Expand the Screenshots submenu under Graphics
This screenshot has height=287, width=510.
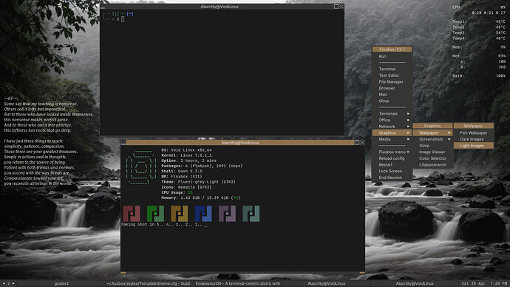point(432,139)
